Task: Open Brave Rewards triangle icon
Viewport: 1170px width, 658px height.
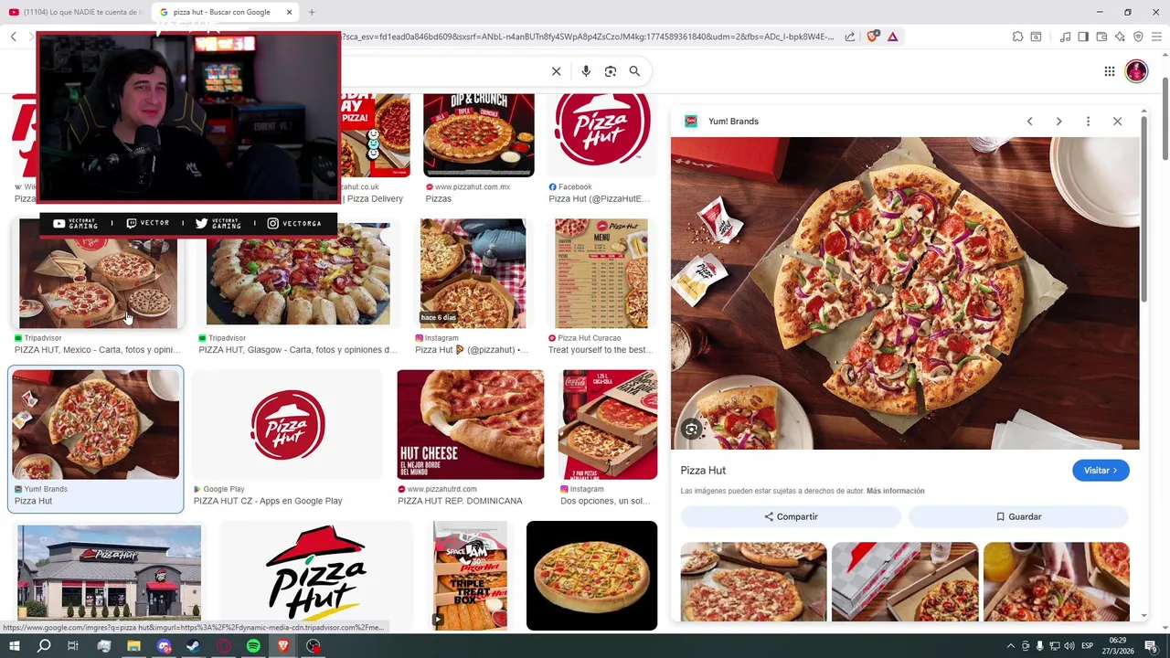Action: pos(892,37)
